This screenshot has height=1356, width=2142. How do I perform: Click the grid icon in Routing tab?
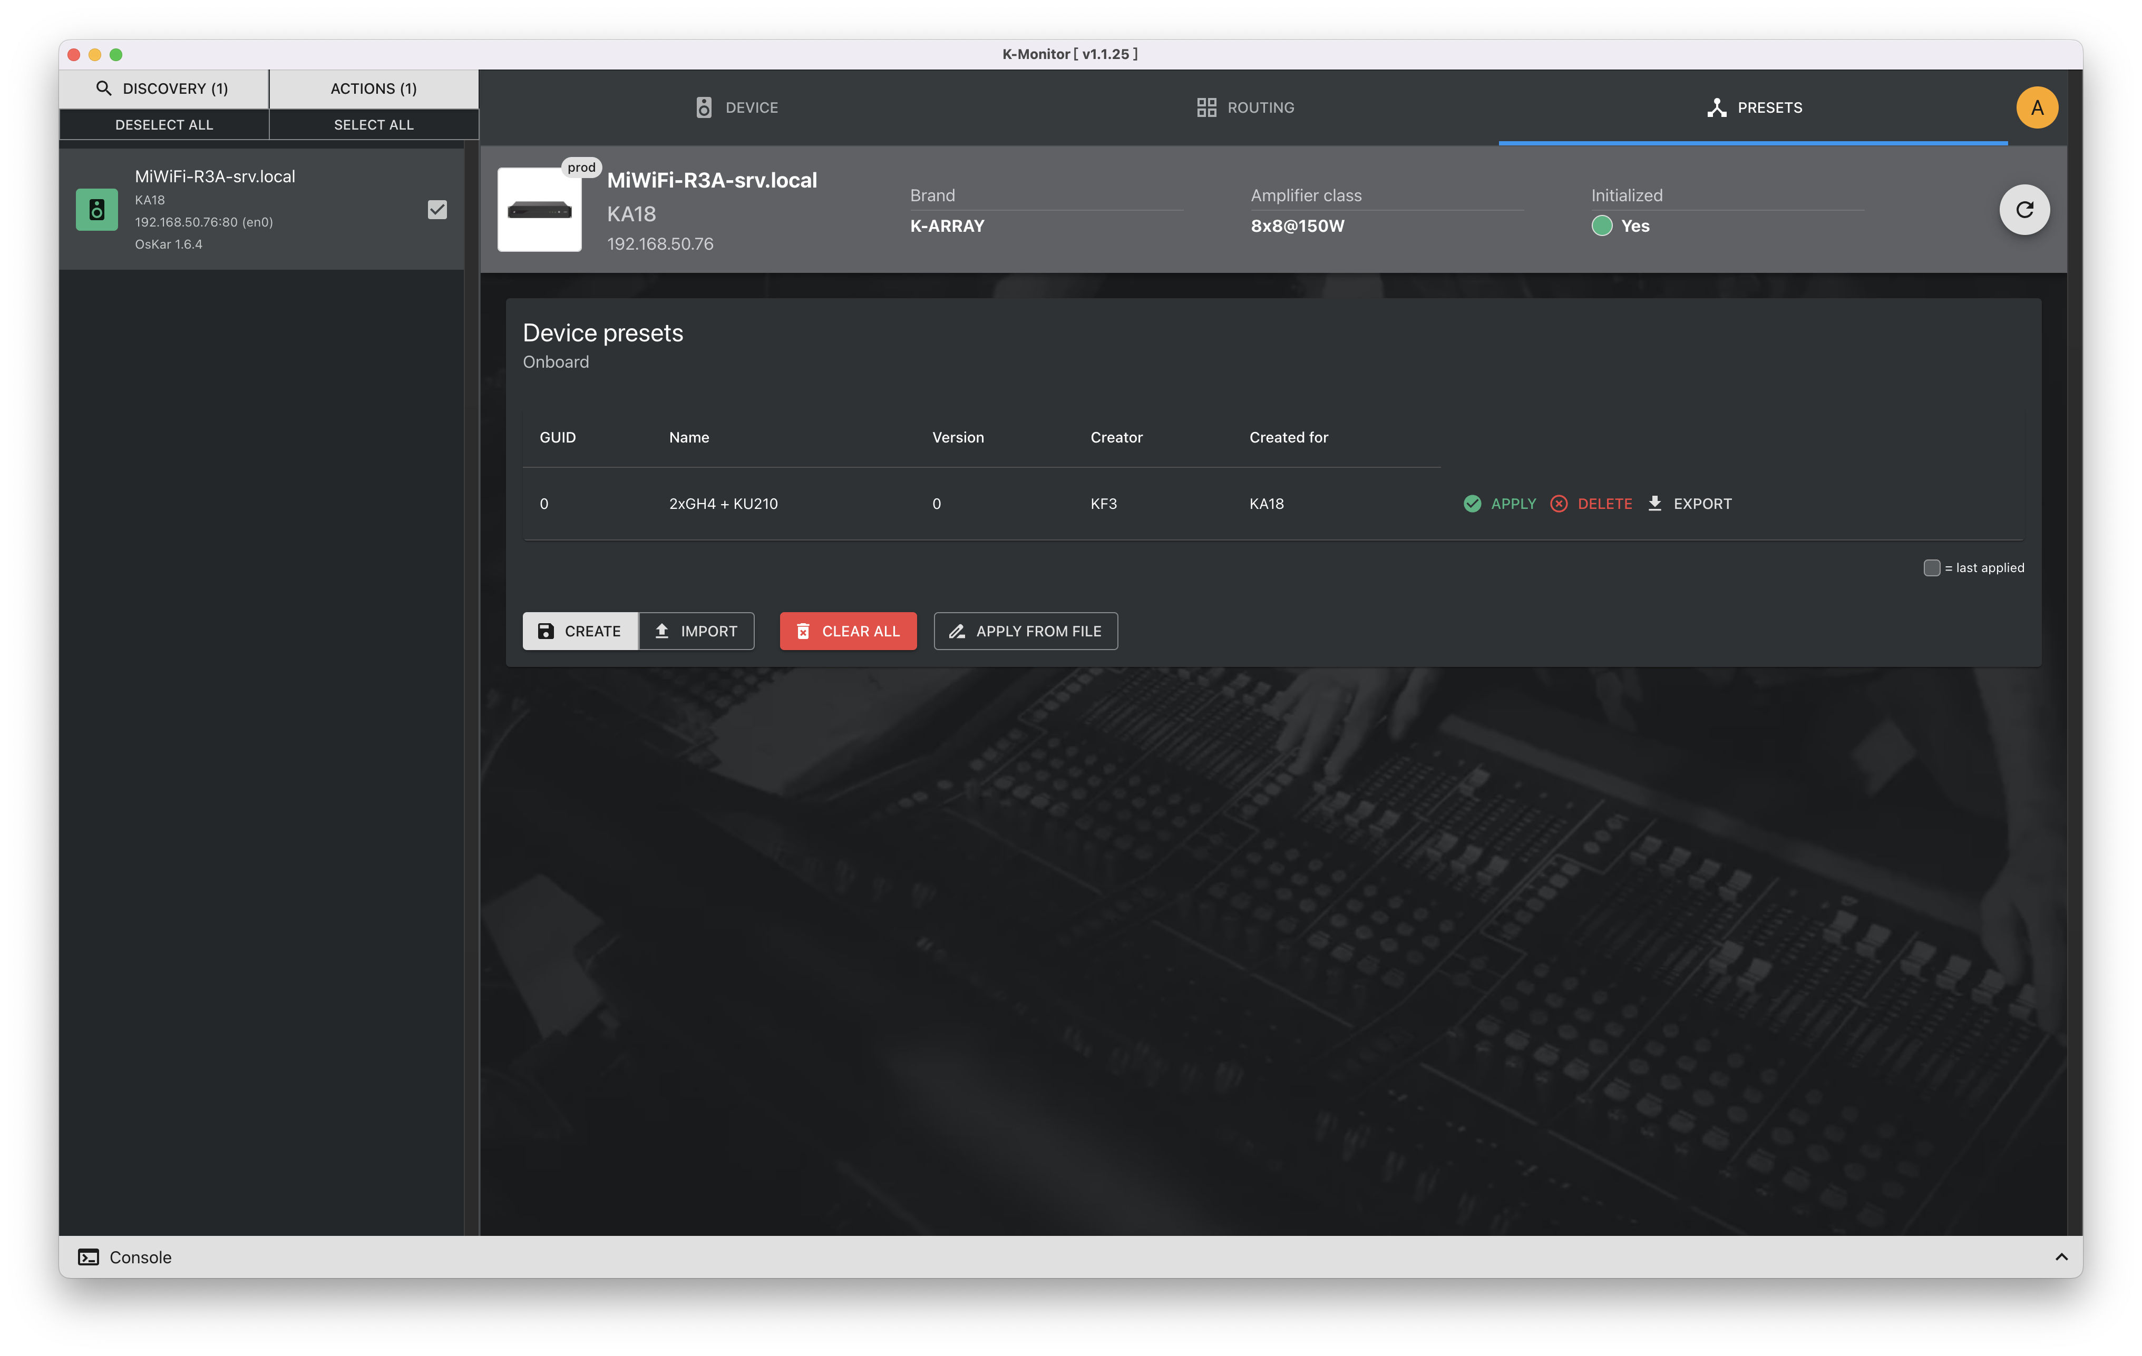click(x=1206, y=107)
